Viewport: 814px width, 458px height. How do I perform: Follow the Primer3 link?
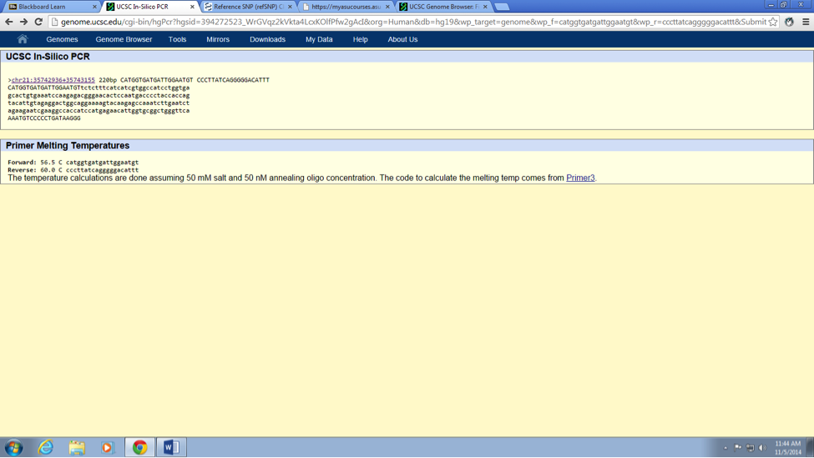[x=580, y=178]
